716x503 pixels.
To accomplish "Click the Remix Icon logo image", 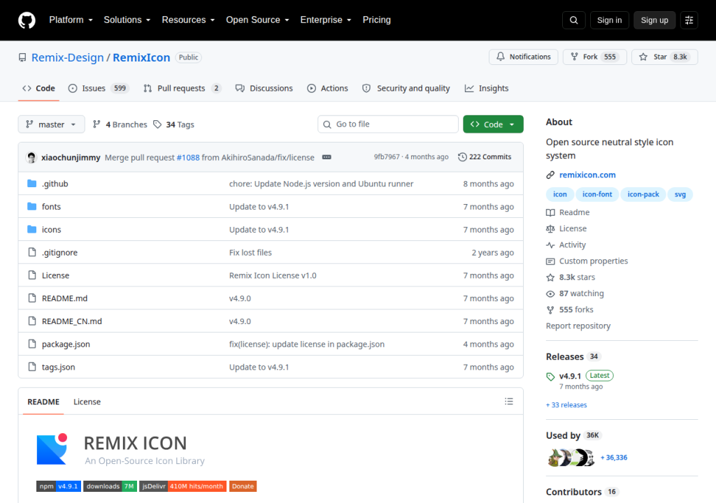I will 52,449.
